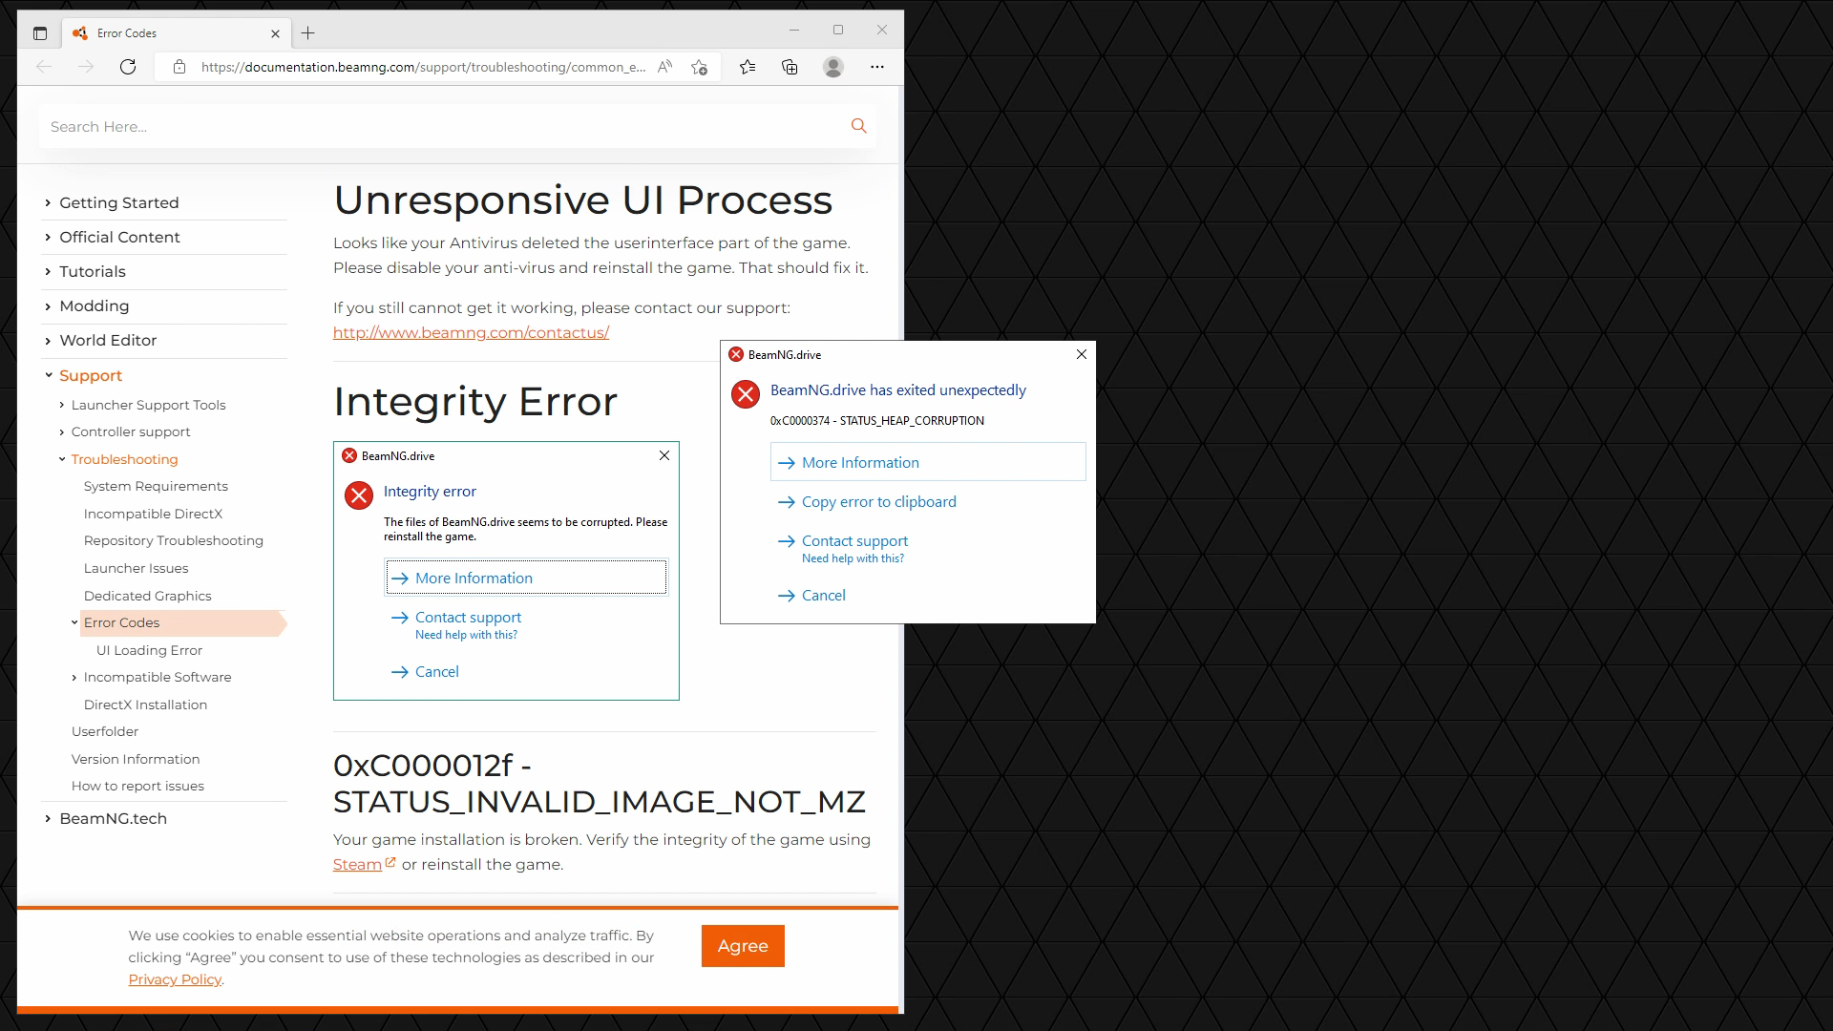Open the Favorites list

(x=748, y=67)
